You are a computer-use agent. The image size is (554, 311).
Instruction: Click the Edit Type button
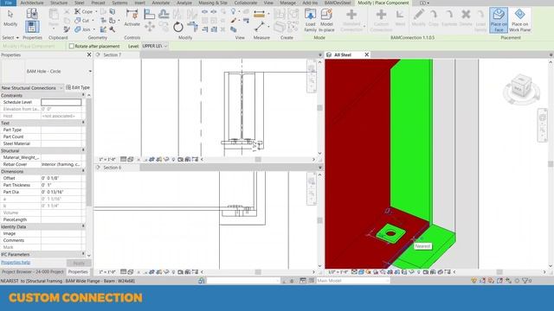pyautogui.click(x=78, y=87)
